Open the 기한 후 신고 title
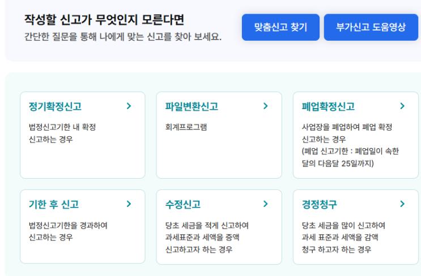Image resolution: width=421 pixels, height=276 pixels. coord(53,205)
